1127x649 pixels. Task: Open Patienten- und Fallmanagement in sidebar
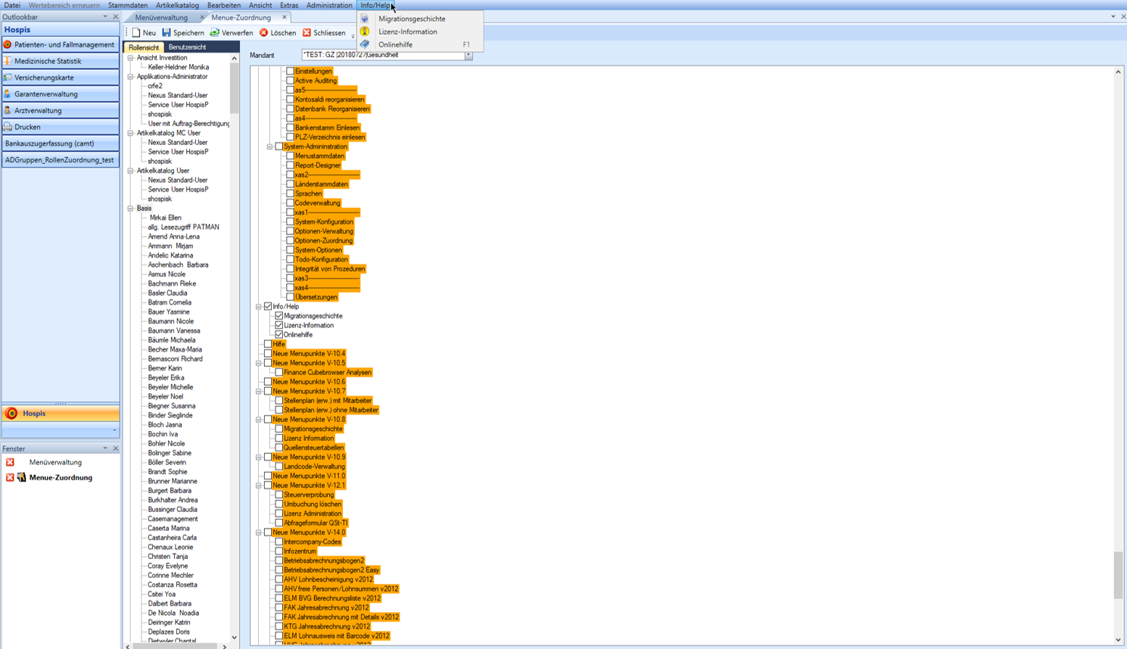(61, 45)
